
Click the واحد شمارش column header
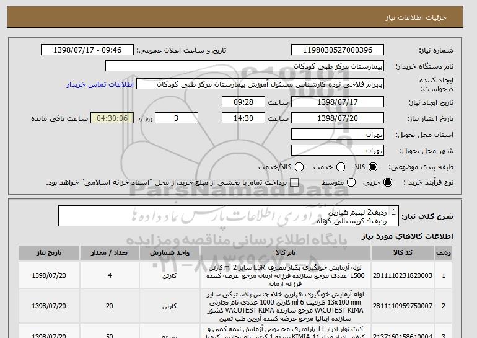coord(170,253)
